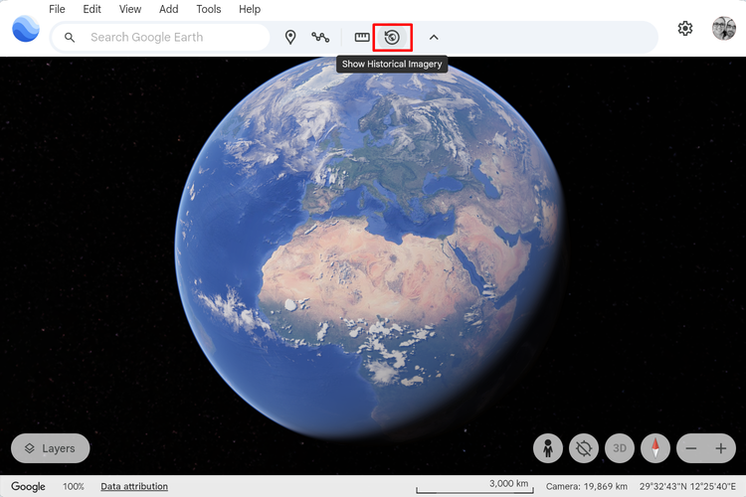This screenshot has width=746, height=497.
Task: Open the Layers panel button
Action: 51,448
